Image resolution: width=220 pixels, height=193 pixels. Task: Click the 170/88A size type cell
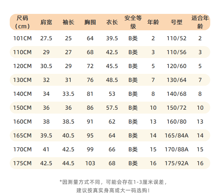tap(177, 149)
